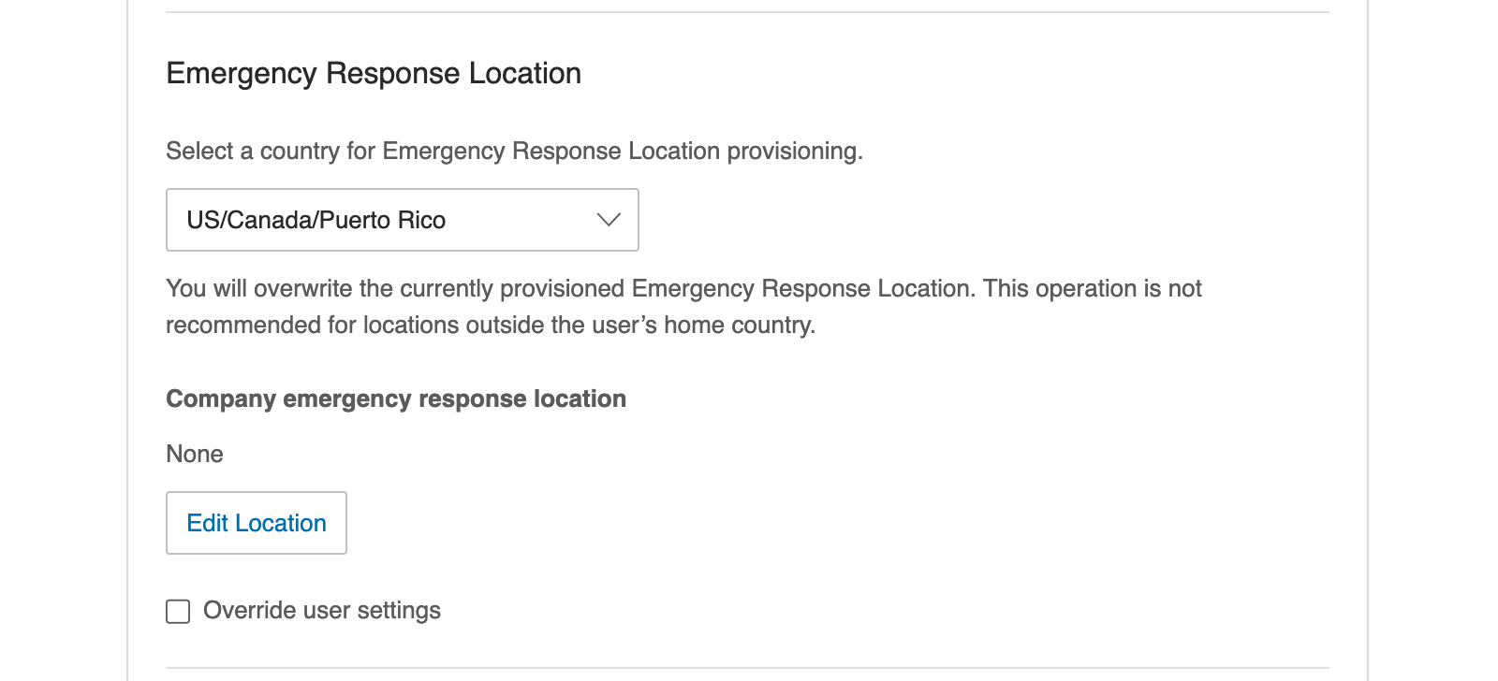Image resolution: width=1498 pixels, height=681 pixels.
Task: Click the Override user settings label text
Action: click(322, 611)
